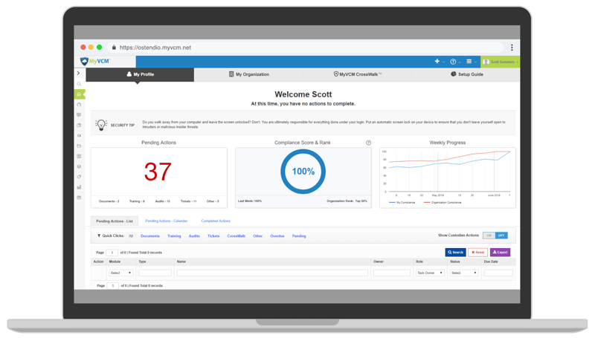The image size is (595, 338).
Task: Open the folder icon in sidebar
Action: [79, 146]
